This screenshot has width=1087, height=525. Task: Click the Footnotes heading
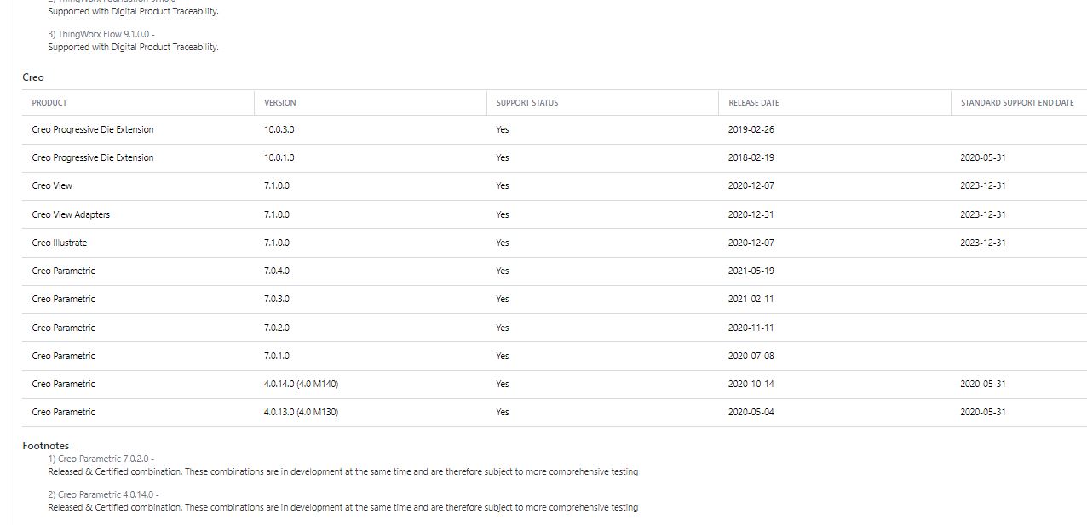click(x=45, y=445)
